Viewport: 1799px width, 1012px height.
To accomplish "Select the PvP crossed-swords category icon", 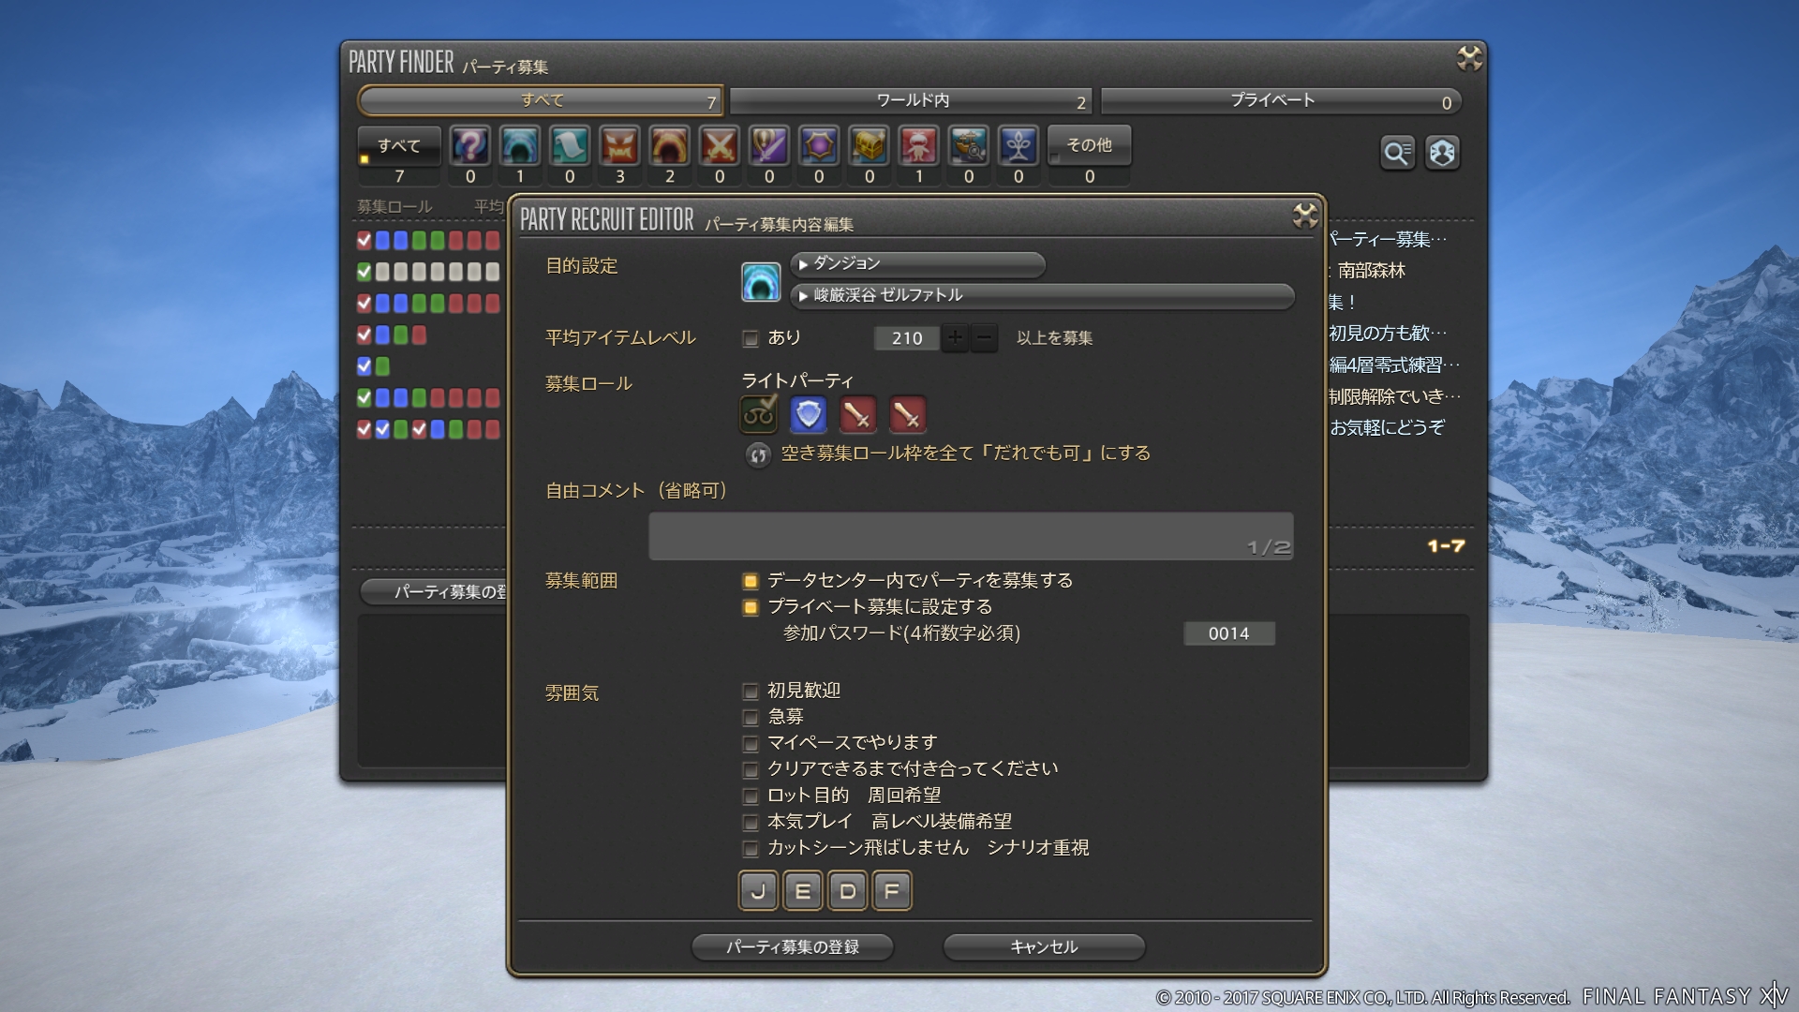I will [719, 146].
